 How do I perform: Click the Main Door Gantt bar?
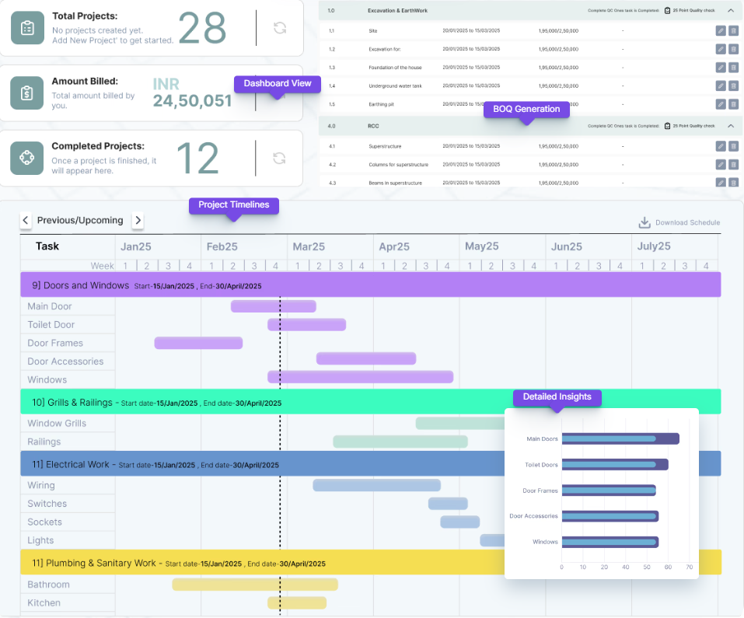tap(273, 306)
